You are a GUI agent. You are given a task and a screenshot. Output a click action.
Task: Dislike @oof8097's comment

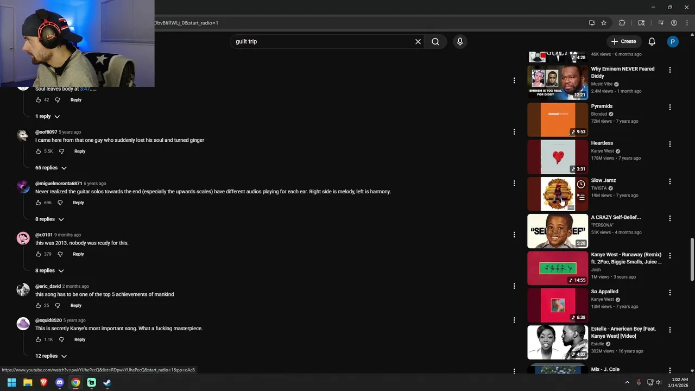61,152
